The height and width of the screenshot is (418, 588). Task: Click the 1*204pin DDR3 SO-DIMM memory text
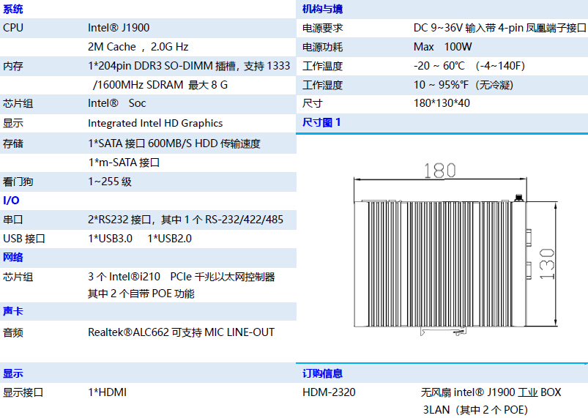click(189, 66)
